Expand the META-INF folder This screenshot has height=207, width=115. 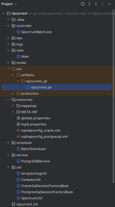point(13,112)
